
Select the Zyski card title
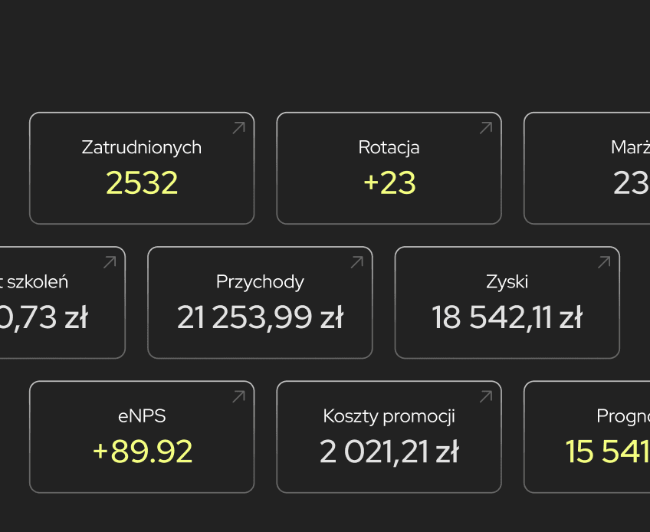click(x=507, y=281)
